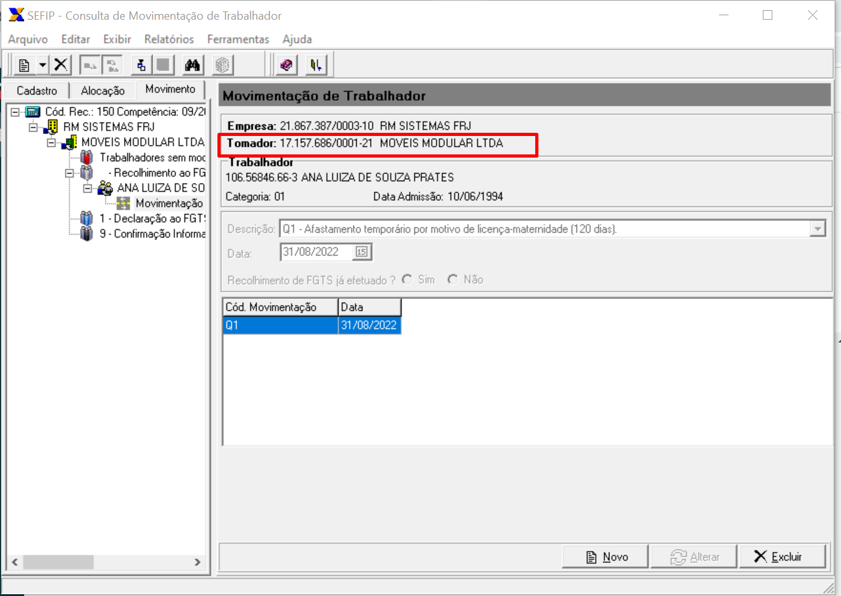This screenshot has width=841, height=596.
Task: Switch to the Movimento tab
Action: coord(170,89)
